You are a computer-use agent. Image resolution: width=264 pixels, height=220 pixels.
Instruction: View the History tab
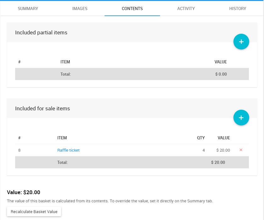(x=238, y=9)
